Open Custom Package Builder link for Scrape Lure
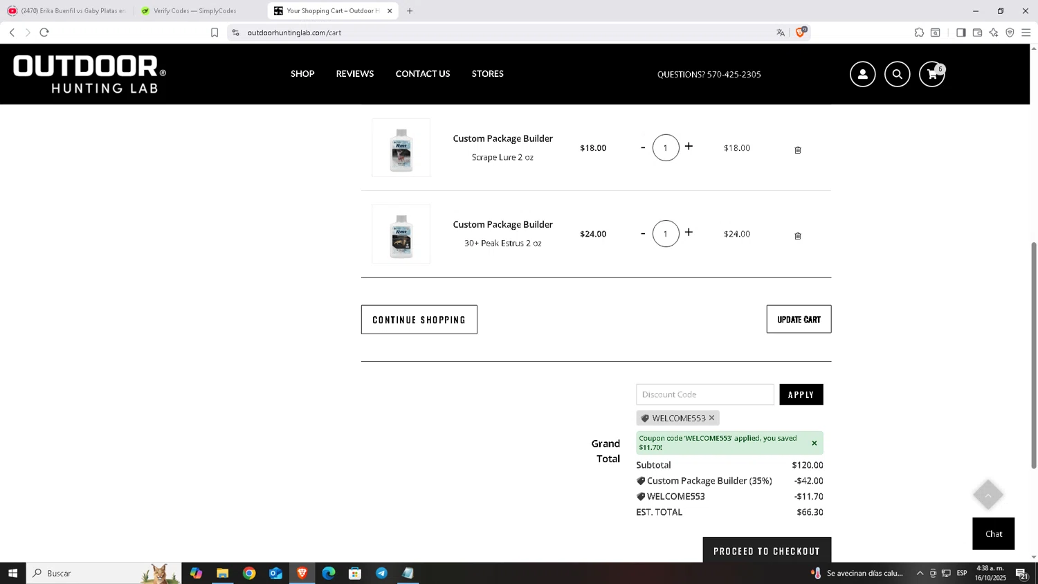1038x584 pixels. [x=503, y=138]
